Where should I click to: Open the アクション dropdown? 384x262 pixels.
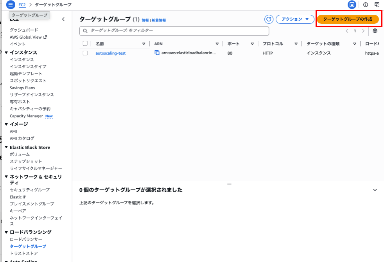pyautogui.click(x=295, y=19)
